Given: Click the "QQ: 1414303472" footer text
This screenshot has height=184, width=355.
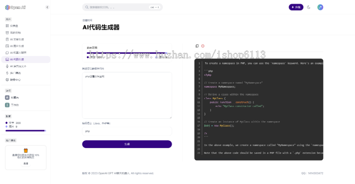Looking at the screenshot, I should coord(312,173).
